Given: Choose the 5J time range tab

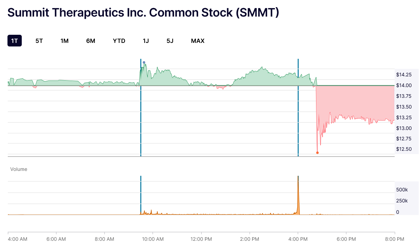Looking at the screenshot, I should click(x=170, y=41).
